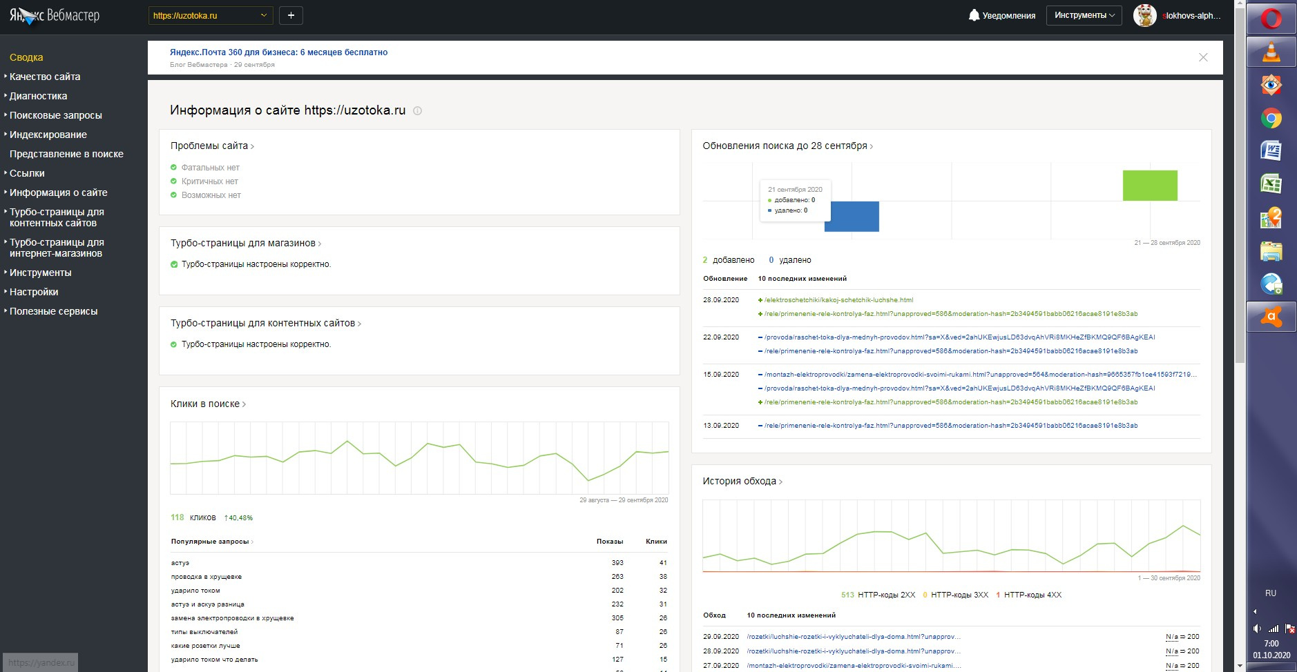Expand Поисковые запросы sidebar section
Screen dimensions: 1297x672
point(55,115)
